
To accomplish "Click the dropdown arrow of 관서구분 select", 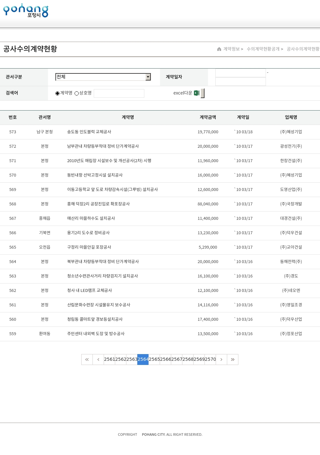I will click(148, 77).
